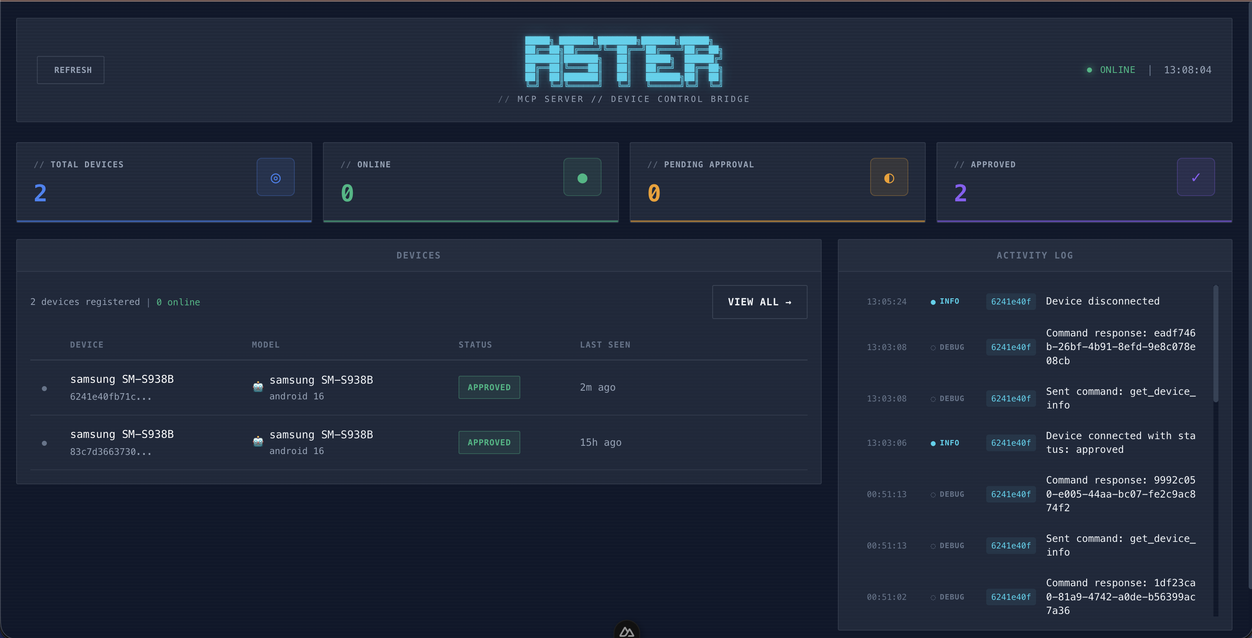
Task: Click the 'Command response: eadf746' message
Action: [x=1120, y=347]
